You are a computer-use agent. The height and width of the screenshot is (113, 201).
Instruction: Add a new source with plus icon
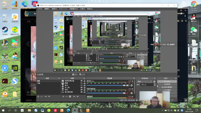point(63,96)
